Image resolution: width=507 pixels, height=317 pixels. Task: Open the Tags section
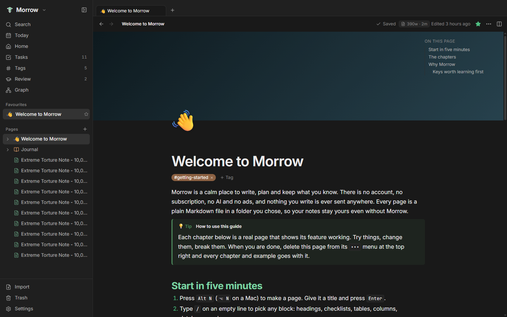click(46, 68)
